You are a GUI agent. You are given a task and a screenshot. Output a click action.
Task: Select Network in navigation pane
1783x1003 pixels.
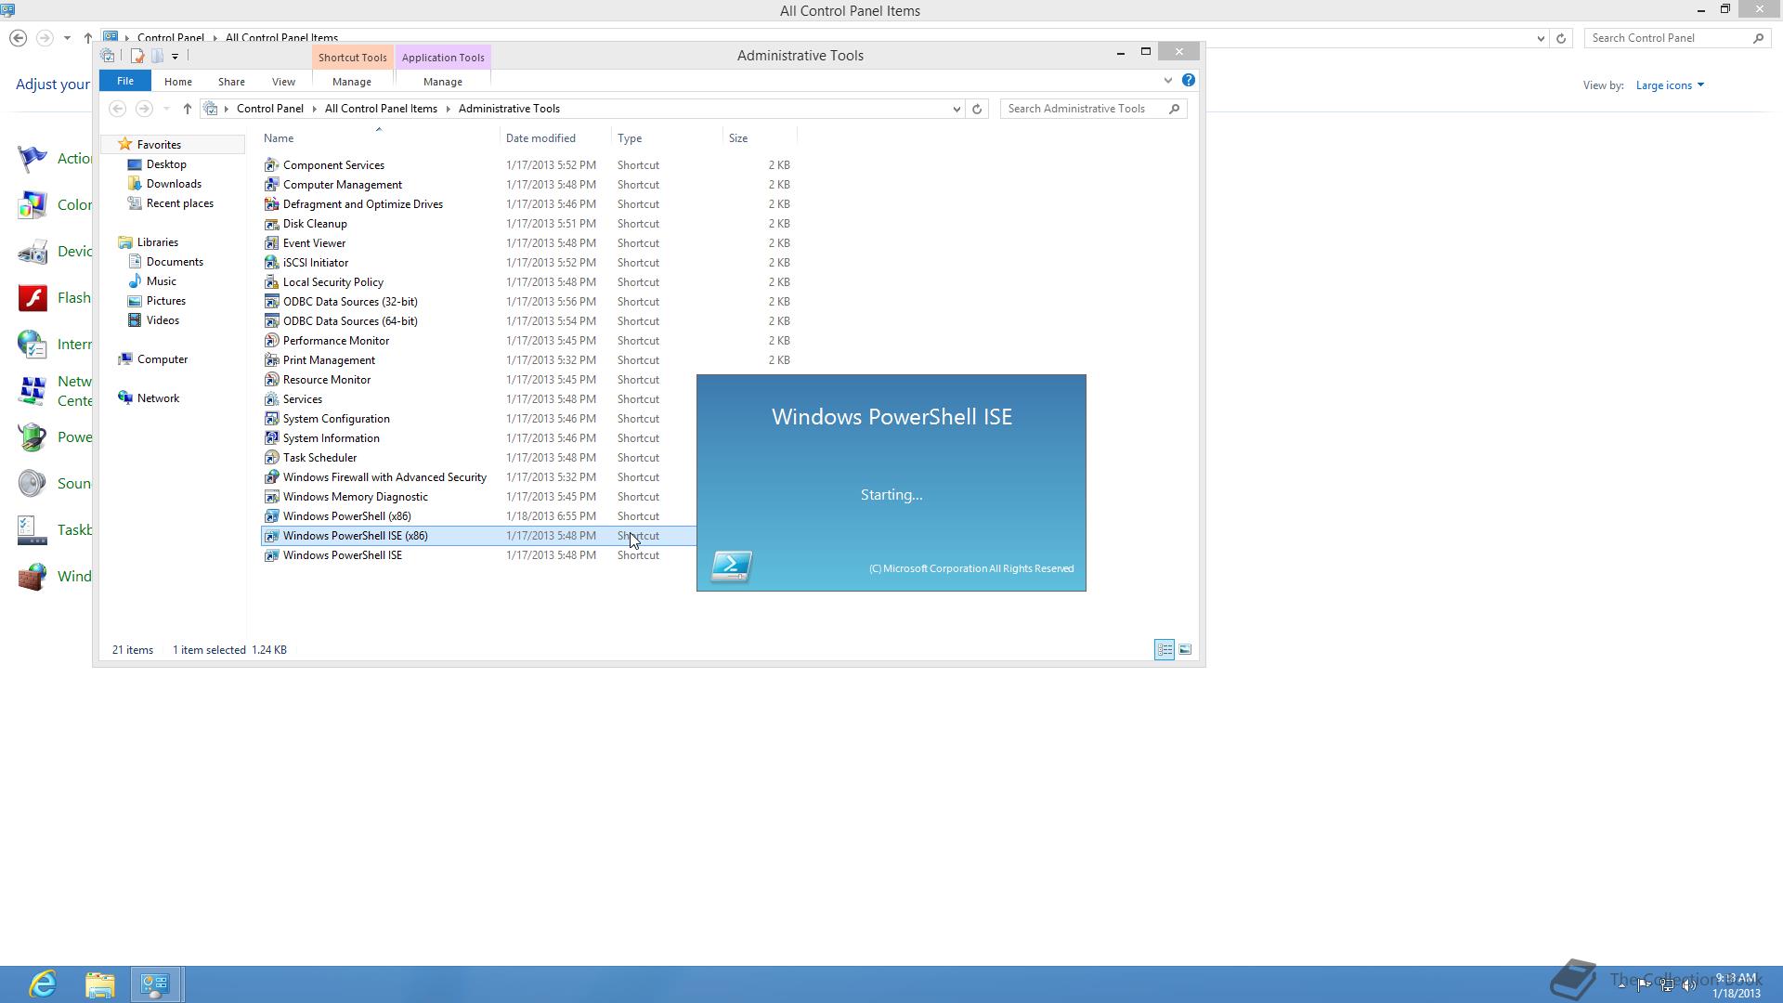(158, 398)
